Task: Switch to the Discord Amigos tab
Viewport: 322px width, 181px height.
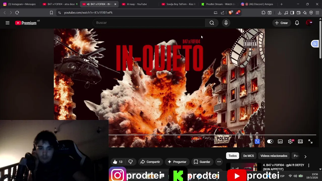Action: tap(258, 4)
